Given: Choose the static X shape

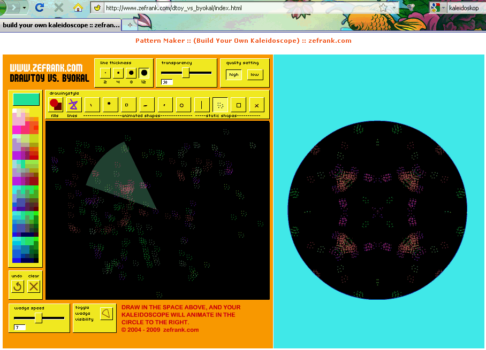Looking at the screenshot, I should click(257, 105).
